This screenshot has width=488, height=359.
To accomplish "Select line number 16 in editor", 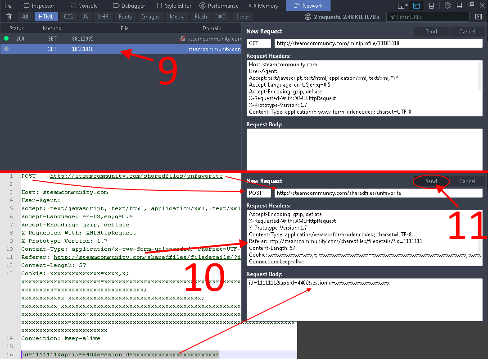I will point(9,354).
